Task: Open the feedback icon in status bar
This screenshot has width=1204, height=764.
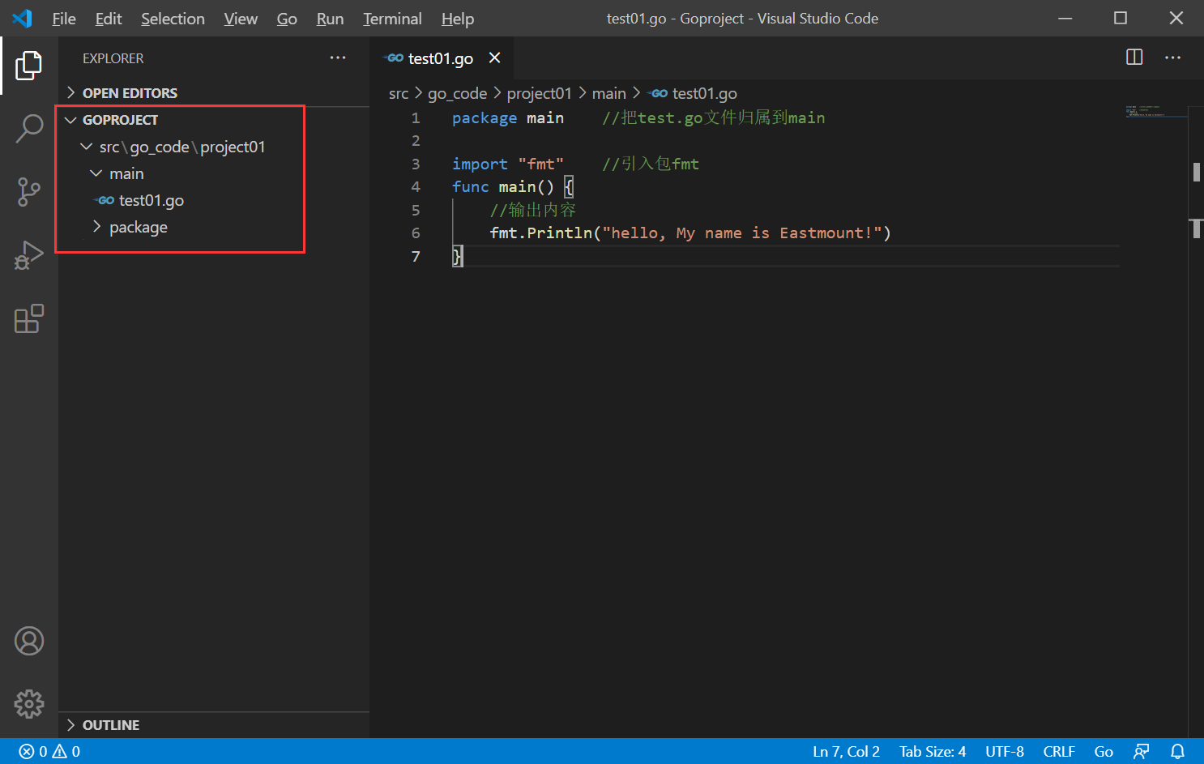Action: [x=1142, y=751]
